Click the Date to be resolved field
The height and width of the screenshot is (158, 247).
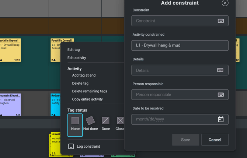(x=180, y=119)
